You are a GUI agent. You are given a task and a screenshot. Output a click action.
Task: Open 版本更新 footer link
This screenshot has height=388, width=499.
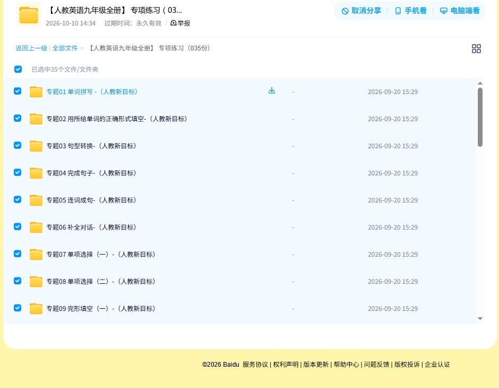click(316, 365)
